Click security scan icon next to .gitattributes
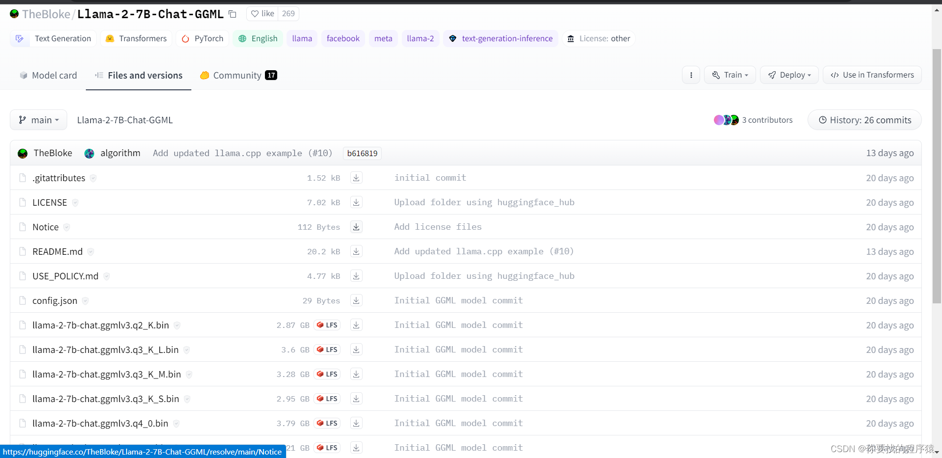Viewport: 942px width, 458px height. [93, 178]
